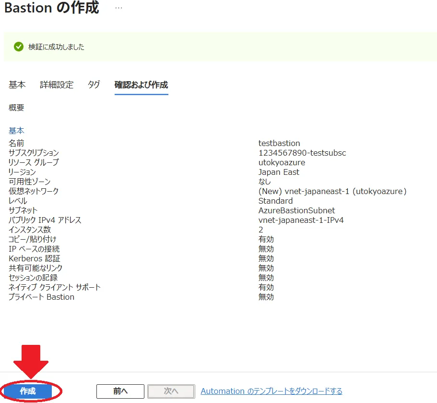
Task: Click the blue 基本 section heading
Action: coord(16,130)
